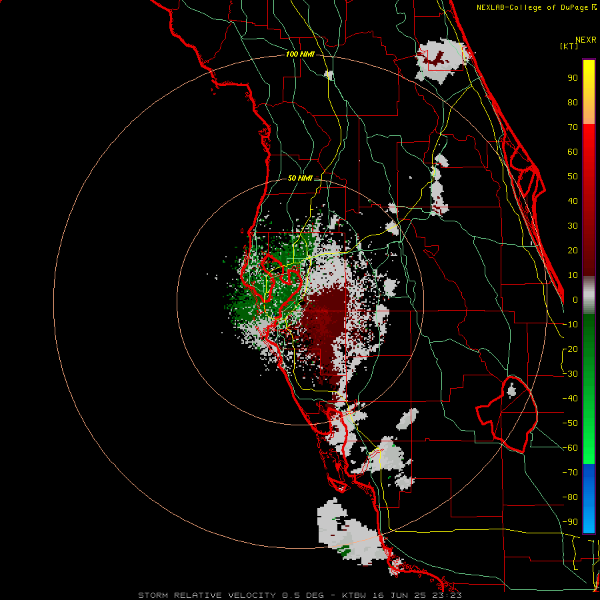Screen dimensions: 600x600
Task: Click the "NEXR" label at top right
Action: [586, 40]
